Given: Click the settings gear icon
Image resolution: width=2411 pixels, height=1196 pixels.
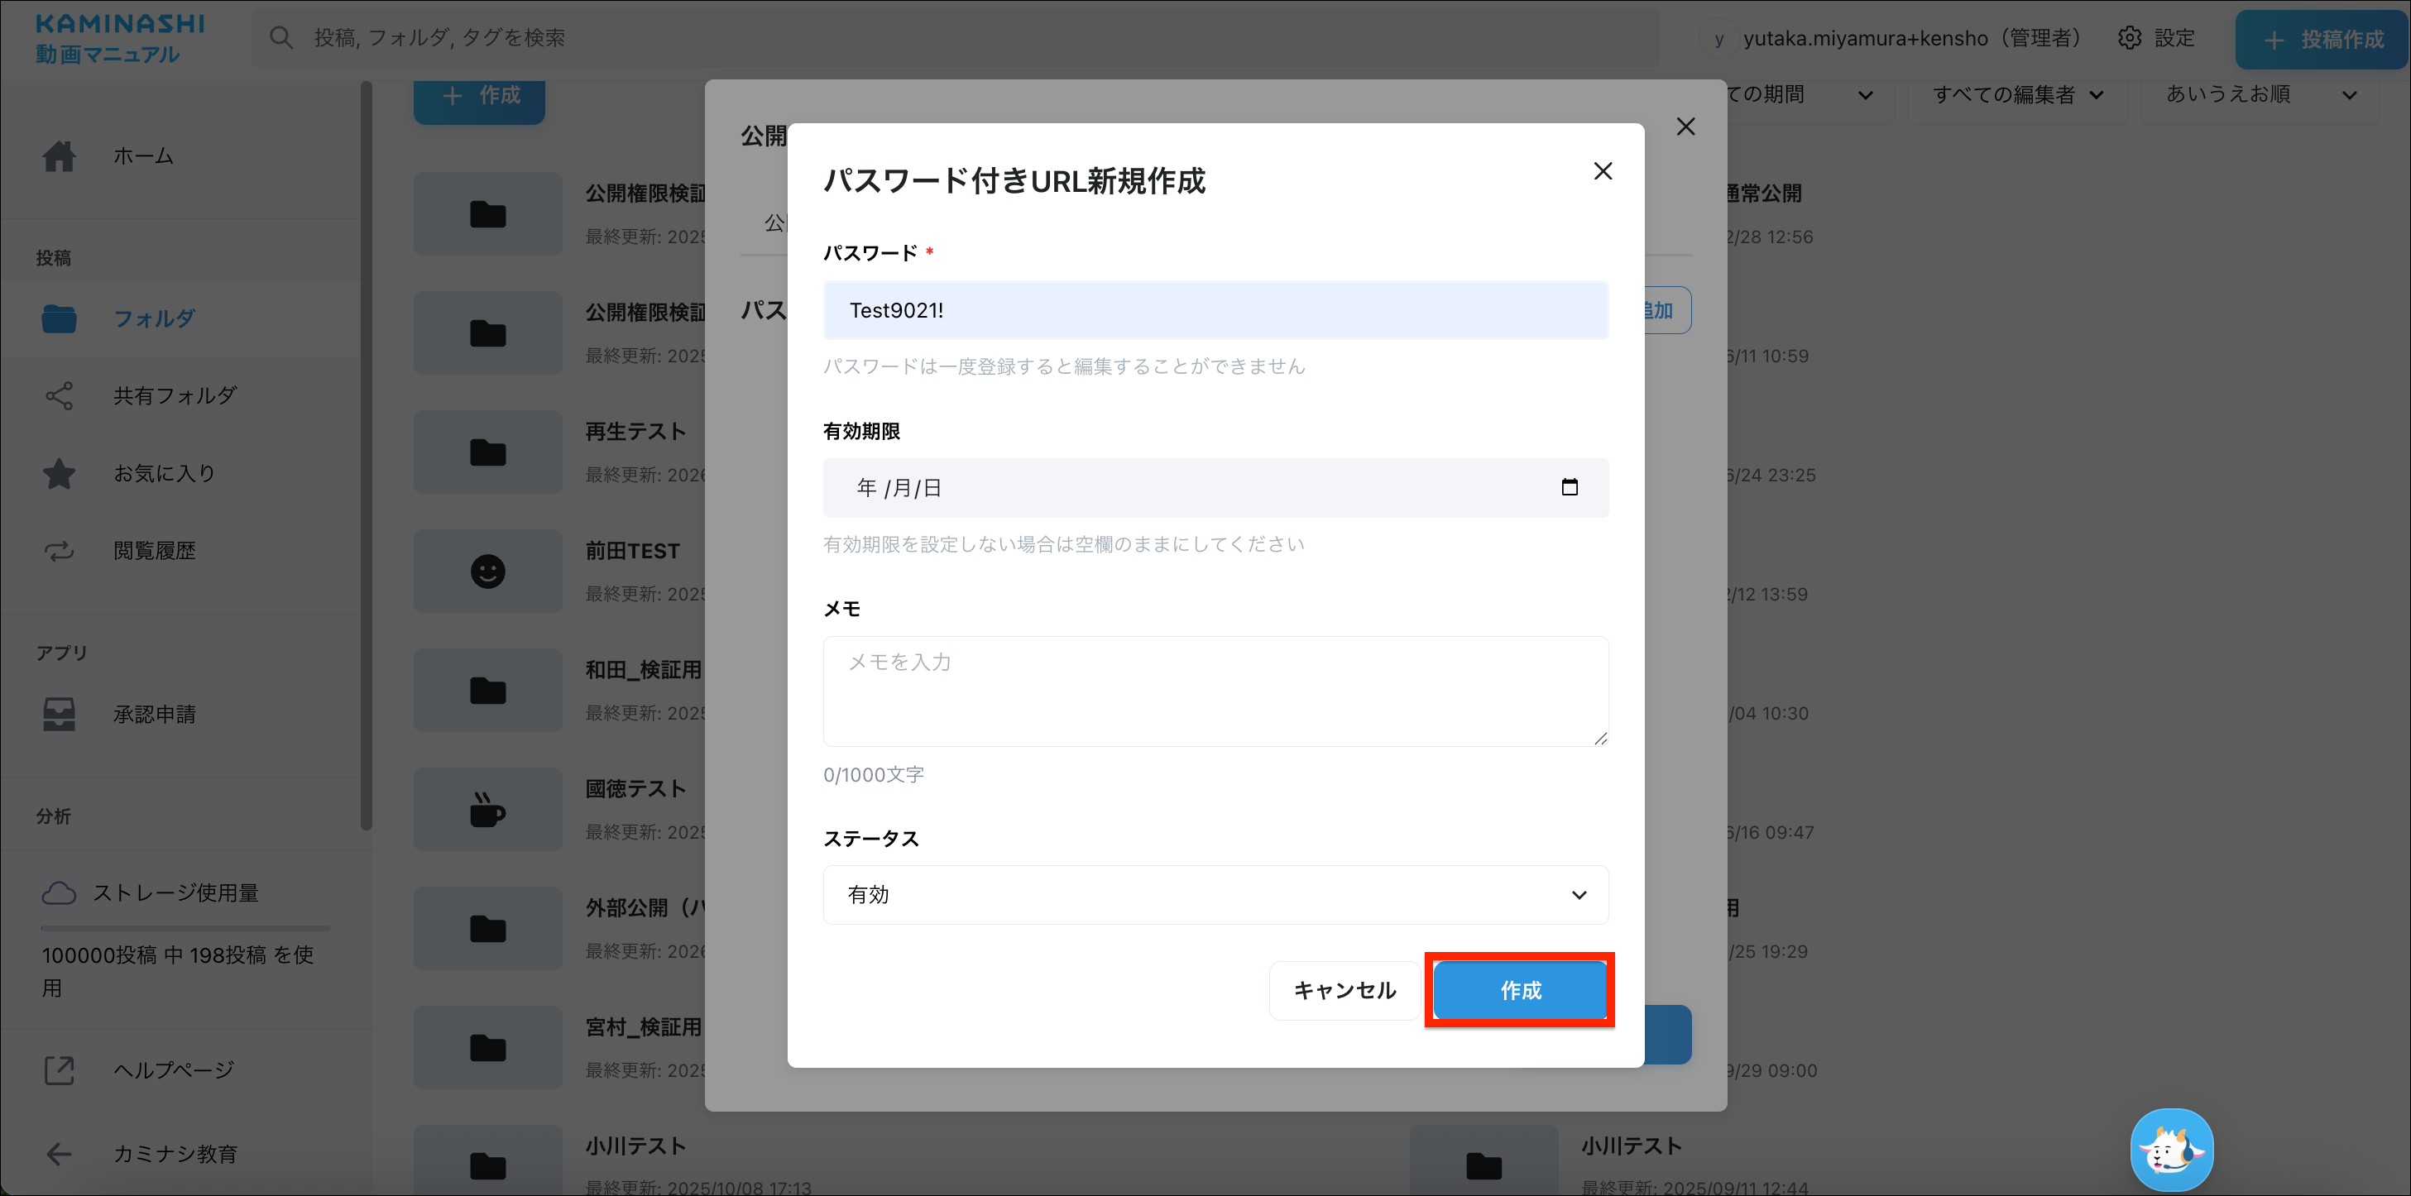Looking at the screenshot, I should 2130,38.
